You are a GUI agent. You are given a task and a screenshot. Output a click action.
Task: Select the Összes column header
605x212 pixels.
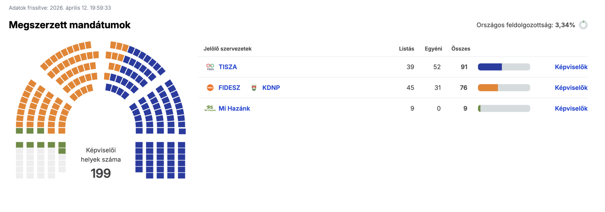coord(461,49)
